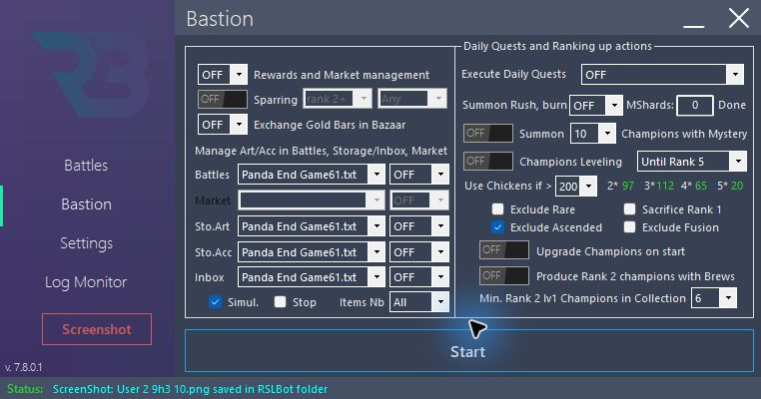Click Daily Quests and Ranking up actions heading
Viewport: 761px width, 399px height.
point(557,46)
